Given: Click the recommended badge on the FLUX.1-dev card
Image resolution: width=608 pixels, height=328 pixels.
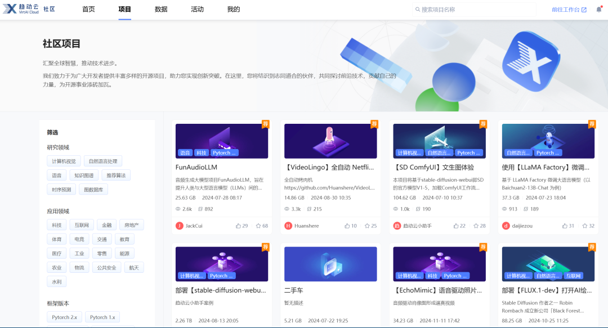Looking at the screenshot, I should [592, 247].
